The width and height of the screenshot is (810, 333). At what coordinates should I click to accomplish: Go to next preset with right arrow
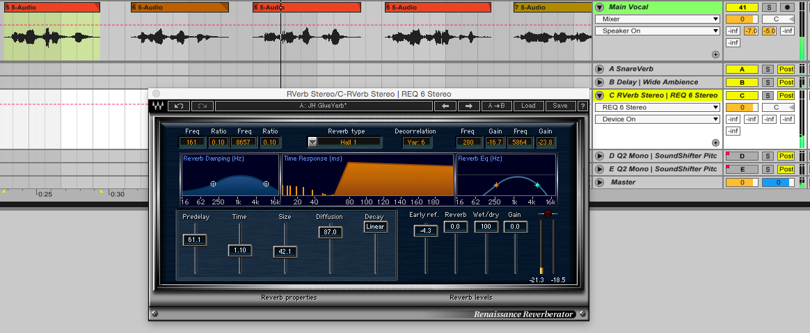click(x=468, y=106)
